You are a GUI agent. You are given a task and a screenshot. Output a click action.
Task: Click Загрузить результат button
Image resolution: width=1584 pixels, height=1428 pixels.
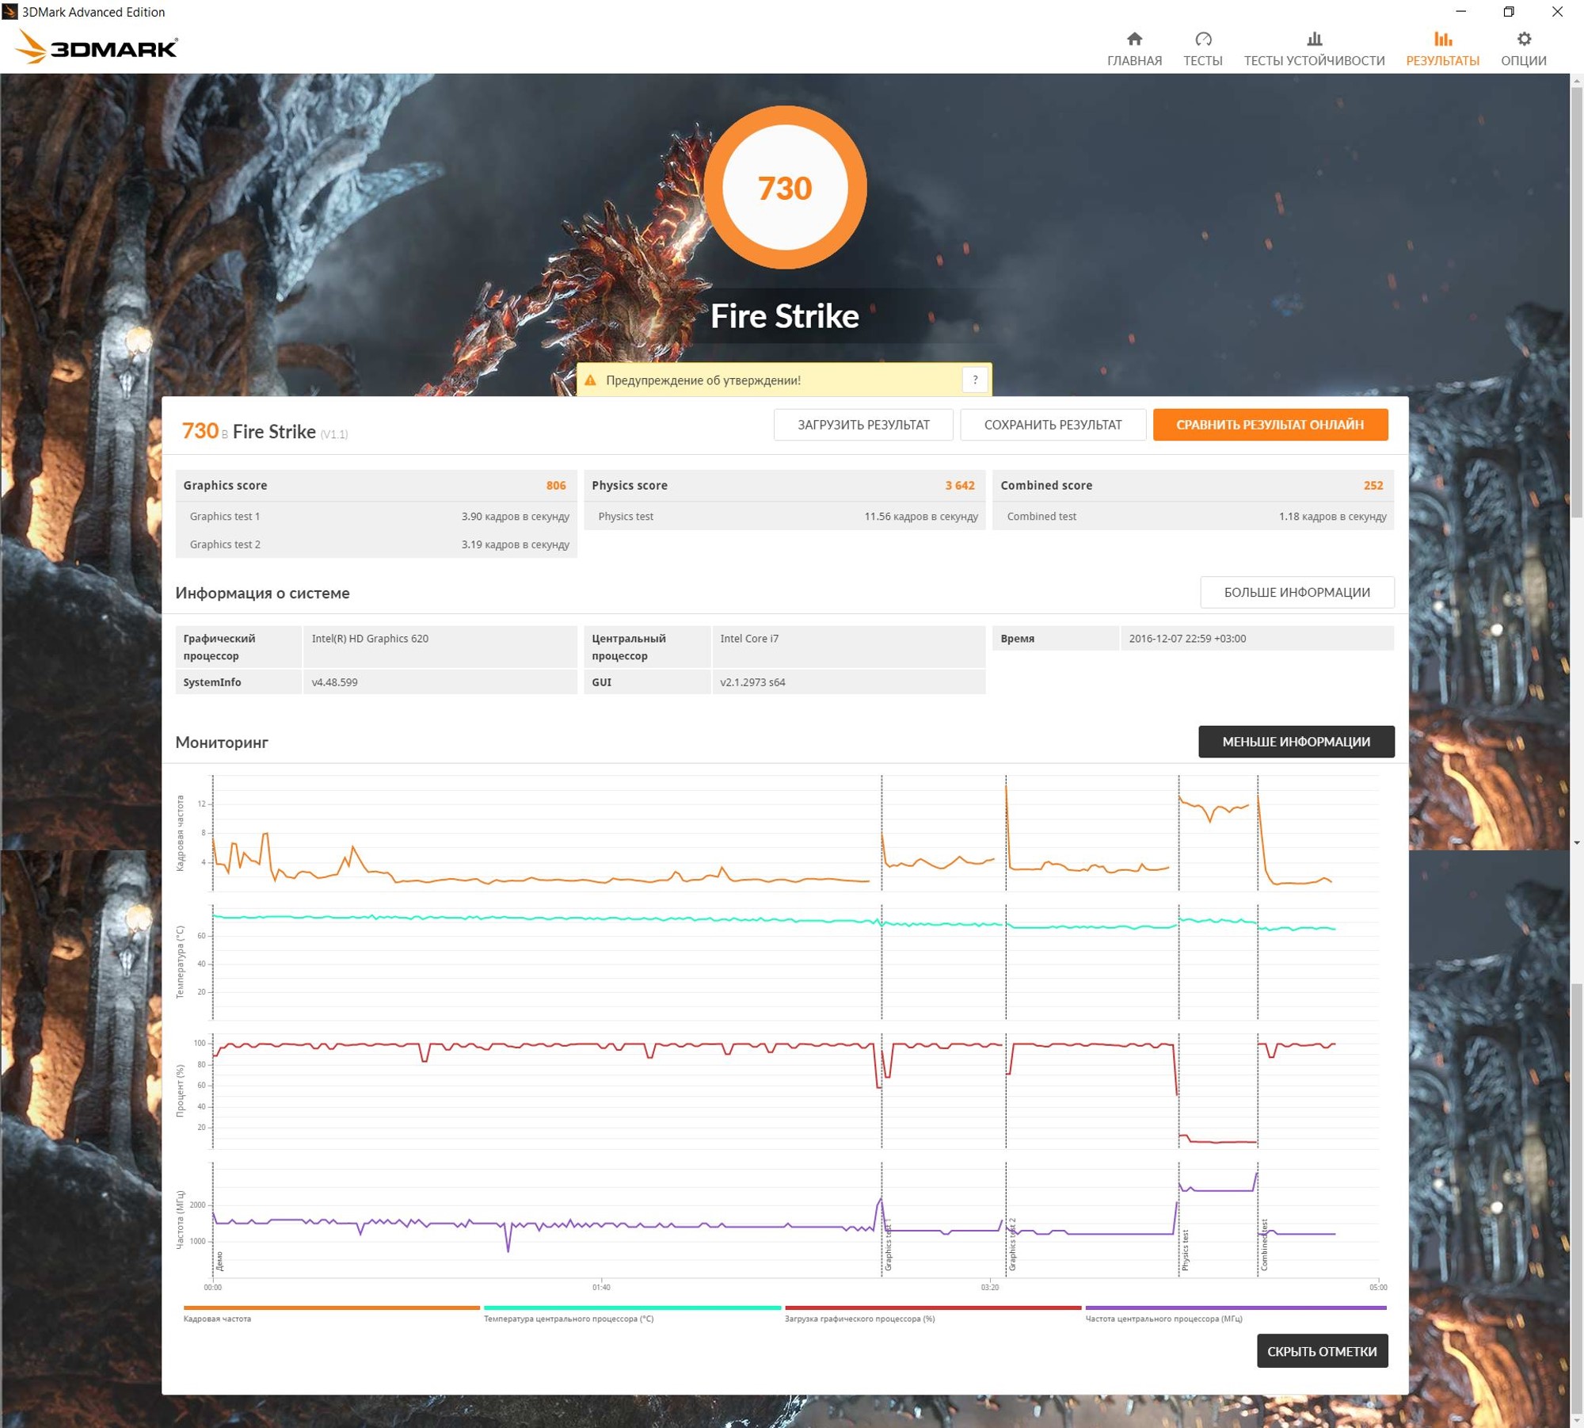[863, 425]
